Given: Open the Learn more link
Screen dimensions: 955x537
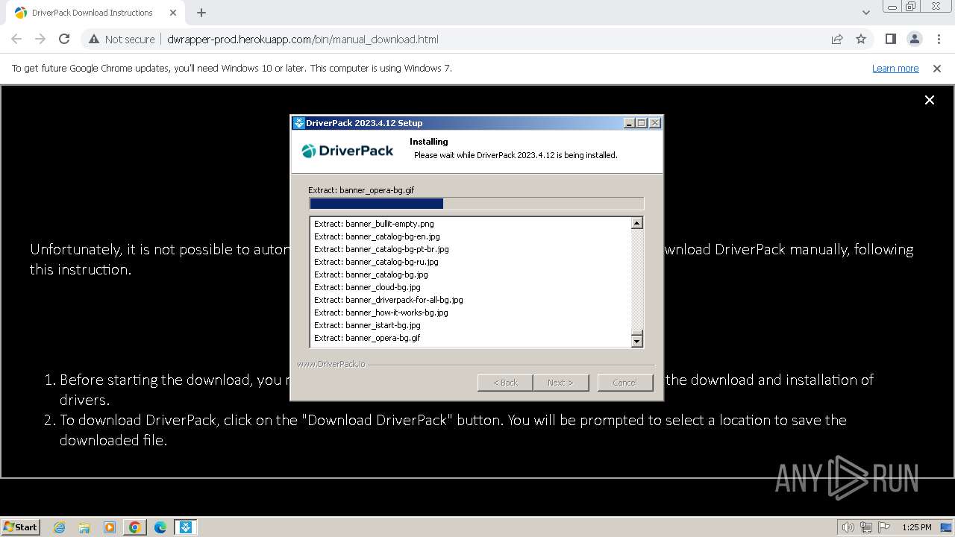Looking at the screenshot, I should [895, 68].
